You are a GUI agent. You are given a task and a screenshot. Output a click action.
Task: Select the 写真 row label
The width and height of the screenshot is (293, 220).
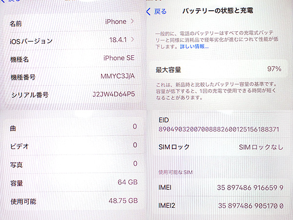(17, 165)
